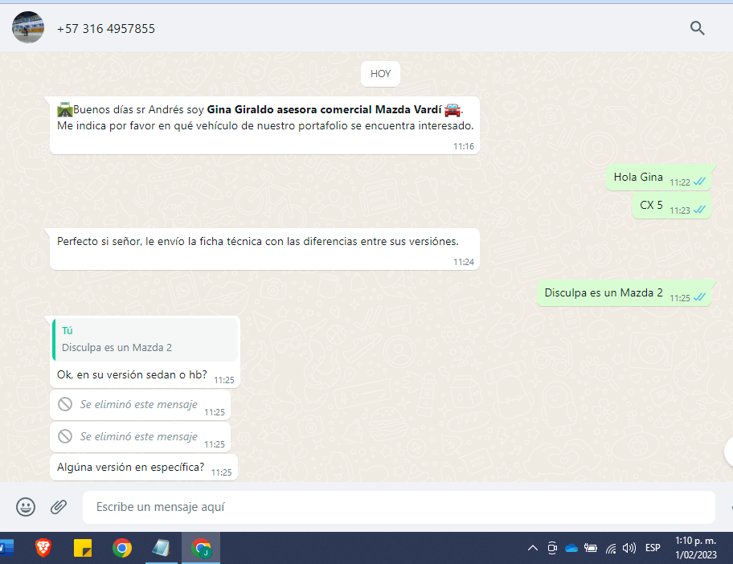Click the Meet Now tray icon
733x564 pixels.
click(x=552, y=548)
